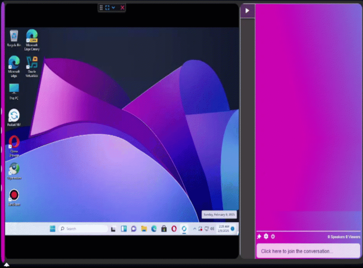The image size is (363, 268).
Task: Expand the dropdown chevron in viewer toolbar
Action: tap(113, 7)
